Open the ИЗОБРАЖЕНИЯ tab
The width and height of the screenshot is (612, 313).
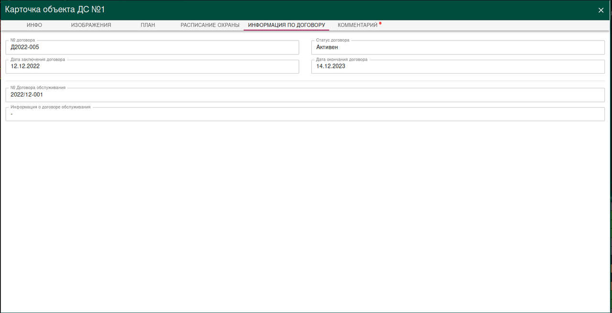pos(91,25)
